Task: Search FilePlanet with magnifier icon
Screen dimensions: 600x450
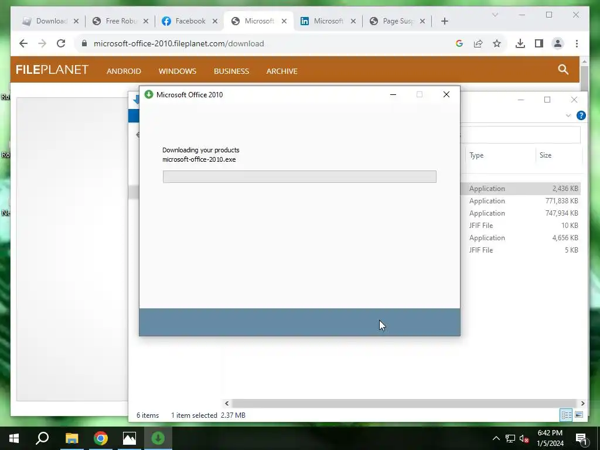Action: (x=563, y=69)
